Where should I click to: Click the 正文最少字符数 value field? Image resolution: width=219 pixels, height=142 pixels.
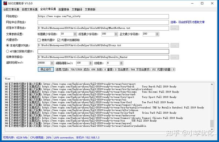pyautogui.click(x=149, y=34)
